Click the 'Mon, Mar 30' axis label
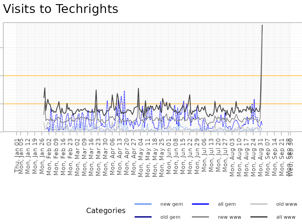This screenshot has height=224, width=302. pyautogui.click(x=105, y=157)
